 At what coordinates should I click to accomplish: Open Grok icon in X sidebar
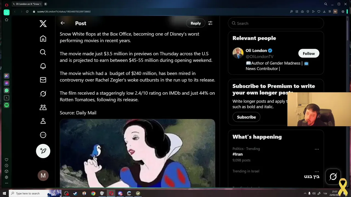[x=43, y=94]
